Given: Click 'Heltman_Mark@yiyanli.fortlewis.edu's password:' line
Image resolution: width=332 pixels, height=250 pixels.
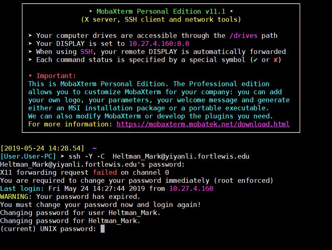Looking at the screenshot, I should pyautogui.click(x=92, y=164).
